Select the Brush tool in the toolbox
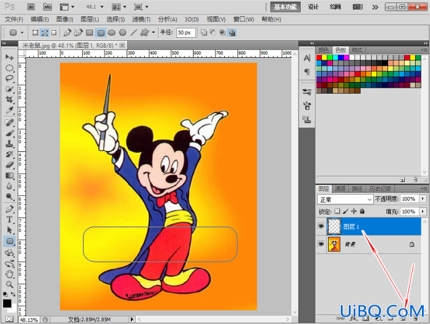430x324 pixels. pyautogui.click(x=10, y=133)
